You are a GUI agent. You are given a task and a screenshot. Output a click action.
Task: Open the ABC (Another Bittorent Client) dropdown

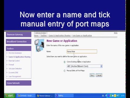point(84,66)
